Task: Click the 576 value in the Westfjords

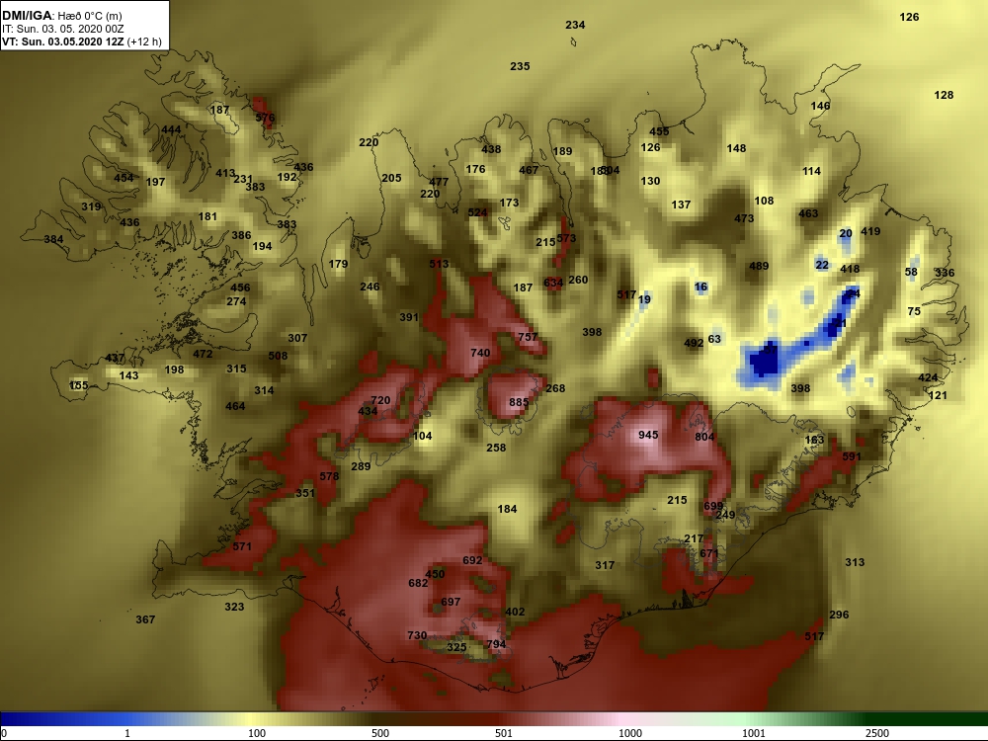Action: click(265, 118)
